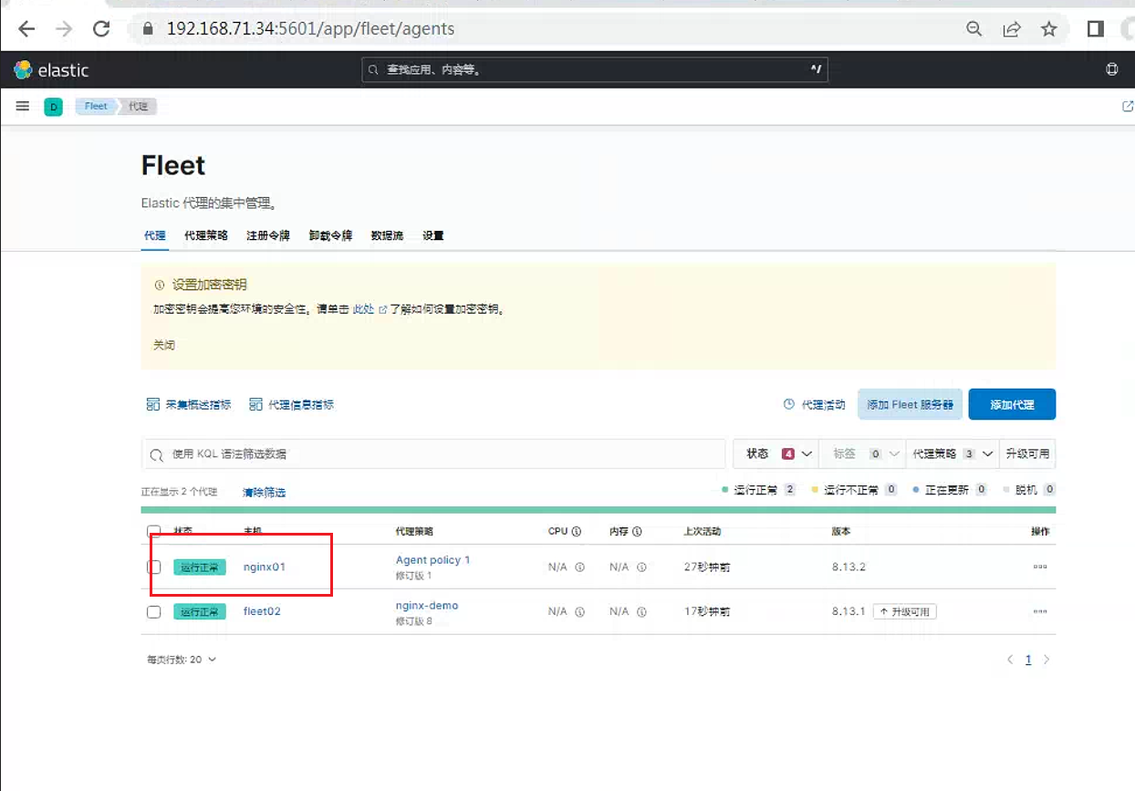The width and height of the screenshot is (1135, 791).
Task: Open the hamburger navigation menu
Action: 23,106
